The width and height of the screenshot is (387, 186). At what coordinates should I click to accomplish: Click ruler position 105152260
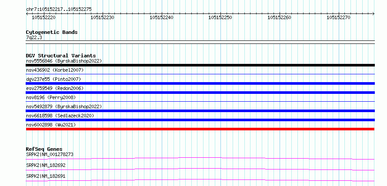coord(280,17)
